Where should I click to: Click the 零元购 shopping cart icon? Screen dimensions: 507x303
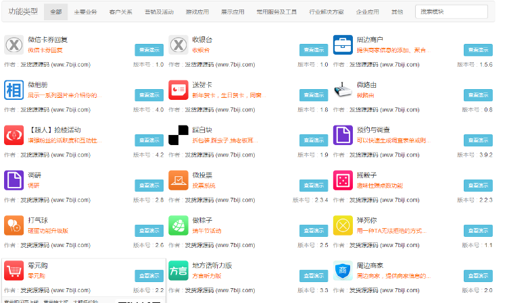[x=14, y=271]
